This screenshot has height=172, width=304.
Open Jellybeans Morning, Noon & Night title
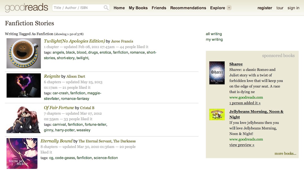point(256,114)
